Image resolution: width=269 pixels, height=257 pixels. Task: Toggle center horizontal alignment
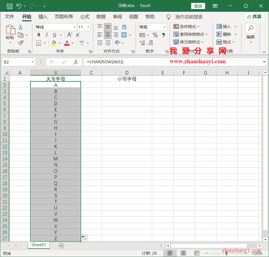108,35
